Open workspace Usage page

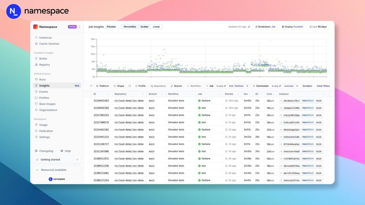43,125
